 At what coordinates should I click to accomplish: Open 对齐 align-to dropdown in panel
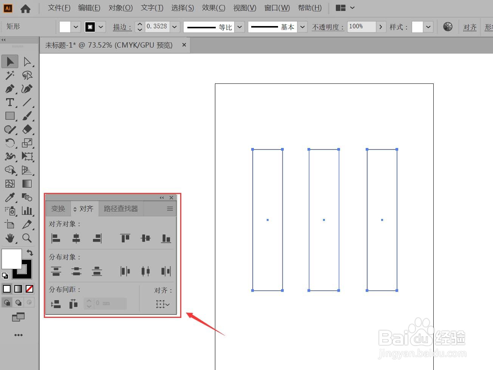[x=163, y=304]
